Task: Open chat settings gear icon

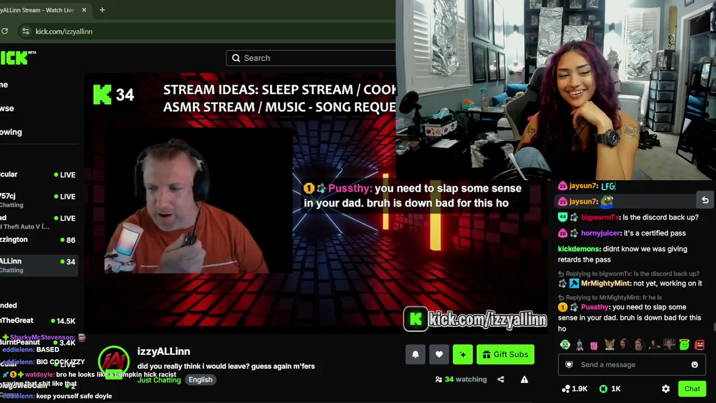Action: 666,389
